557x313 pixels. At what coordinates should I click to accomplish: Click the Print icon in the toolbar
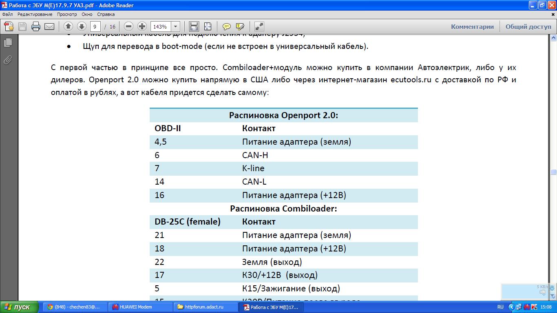click(35, 26)
